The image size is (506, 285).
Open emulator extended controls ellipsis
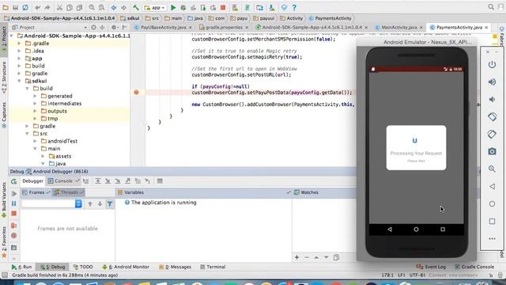pos(492,239)
